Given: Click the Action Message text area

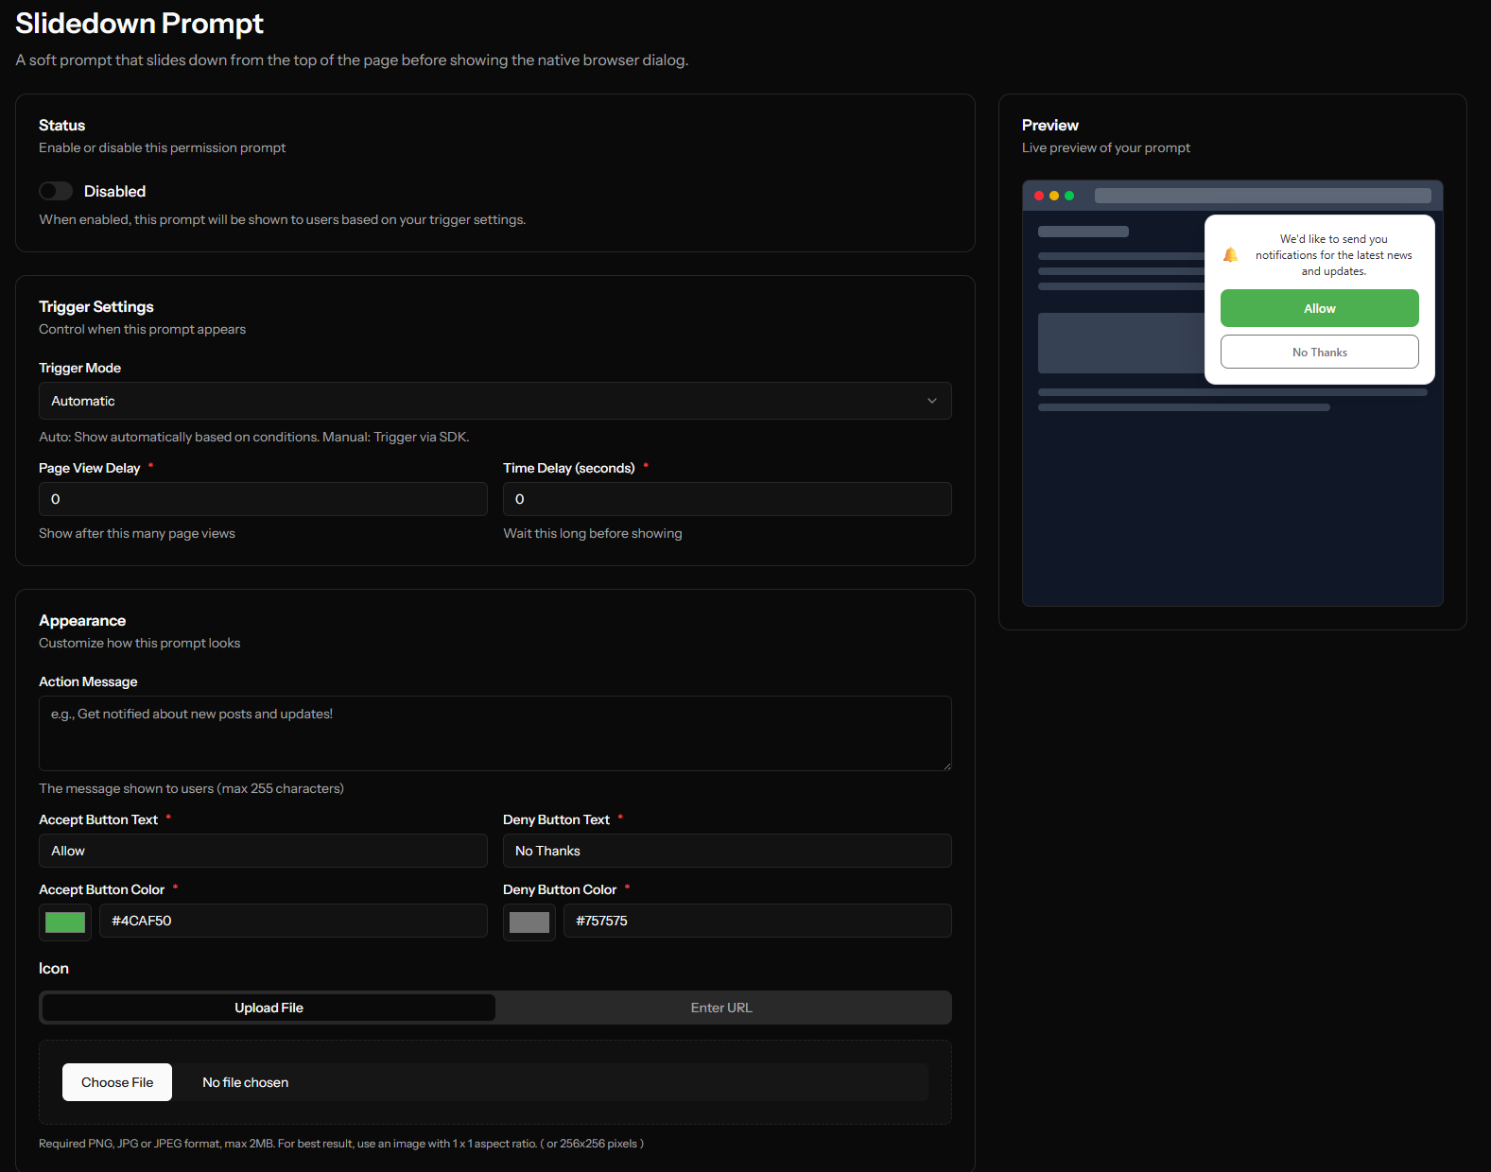Looking at the screenshot, I should (494, 733).
